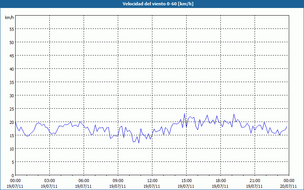The width and height of the screenshot is (304, 190).
Task: Click the title 'Velocidad del viento 0-60 [km/h]'
Action: pyautogui.click(x=158, y=4)
